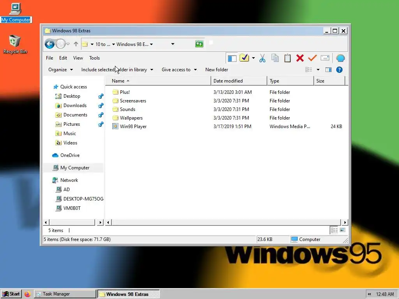Viewport: 399px width, 299px height.
Task: Open the Start menu
Action: tap(11, 294)
